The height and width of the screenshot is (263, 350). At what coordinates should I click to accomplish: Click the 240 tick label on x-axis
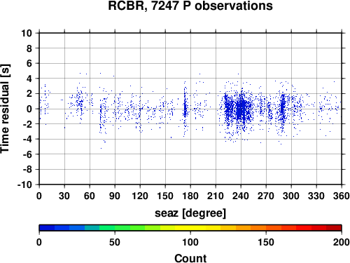pos(241,196)
